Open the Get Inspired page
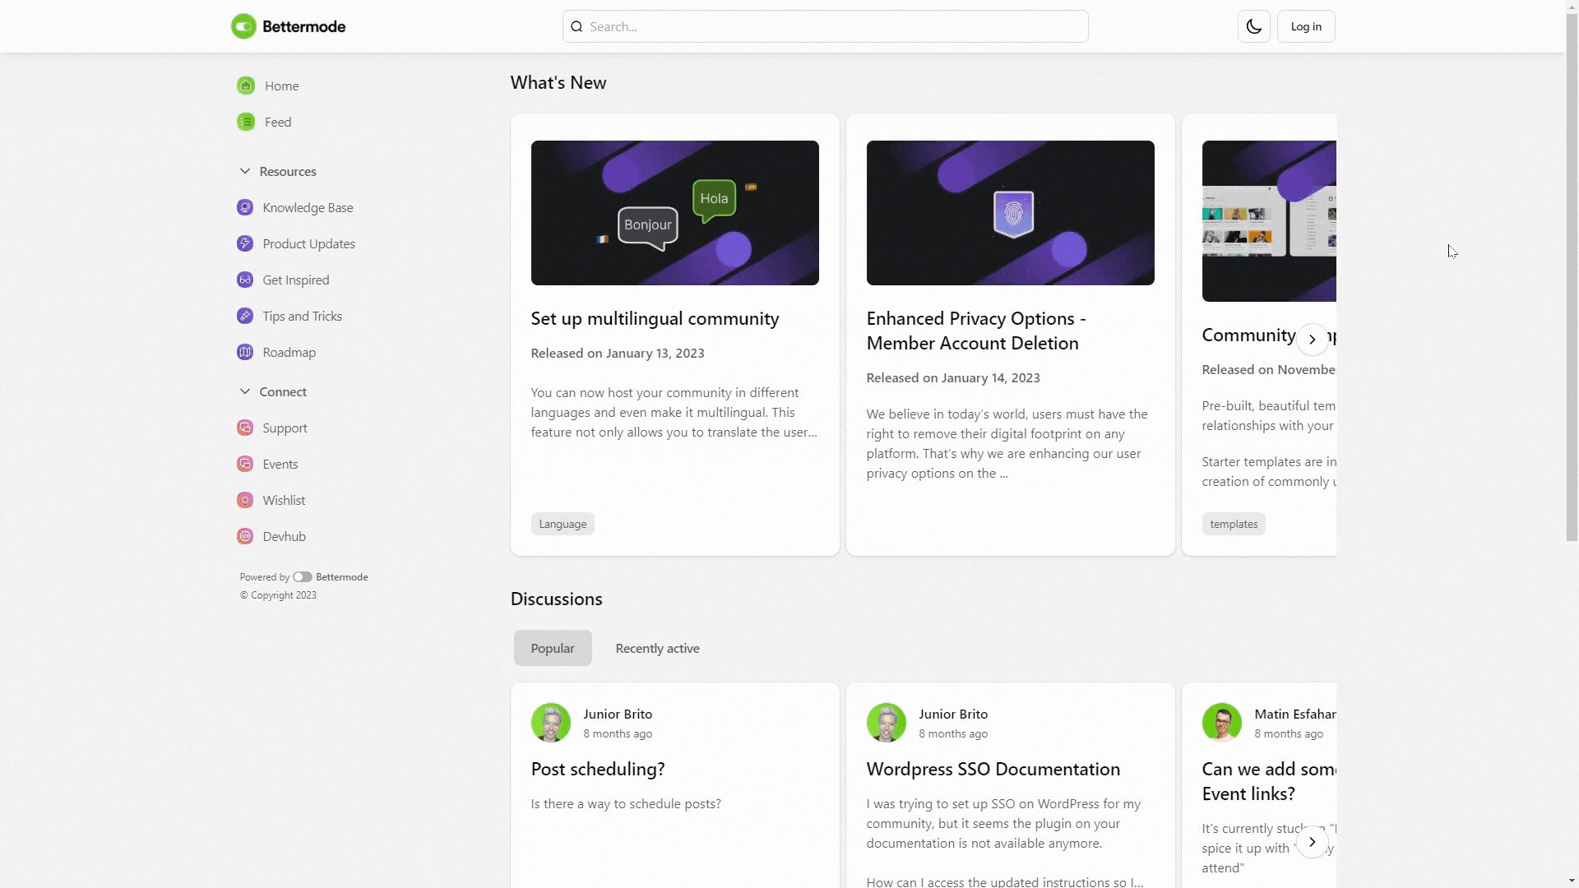The height and width of the screenshot is (888, 1579). [x=294, y=280]
